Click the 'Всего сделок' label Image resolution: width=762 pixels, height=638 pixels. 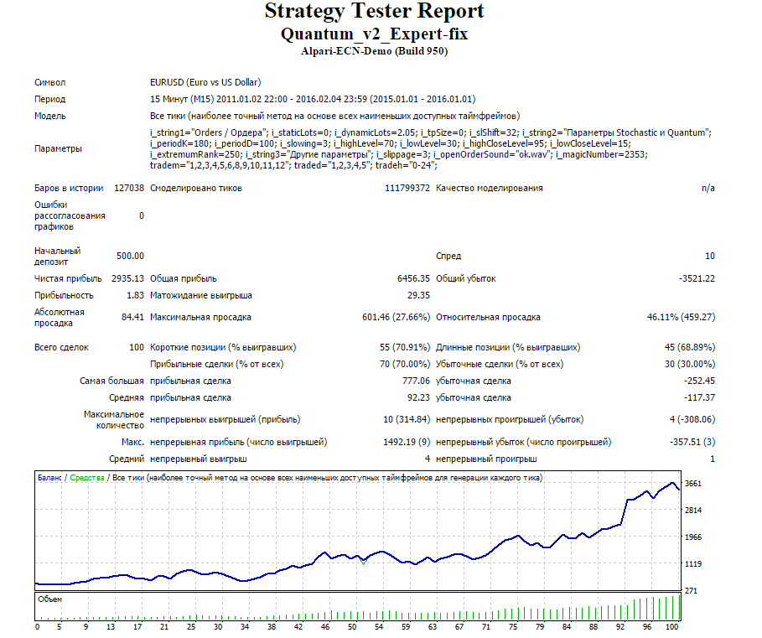[x=61, y=347]
